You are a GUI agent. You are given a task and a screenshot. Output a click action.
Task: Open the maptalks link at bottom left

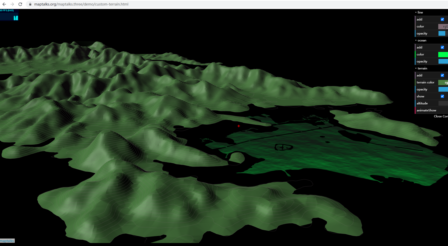pyautogui.click(x=7, y=241)
